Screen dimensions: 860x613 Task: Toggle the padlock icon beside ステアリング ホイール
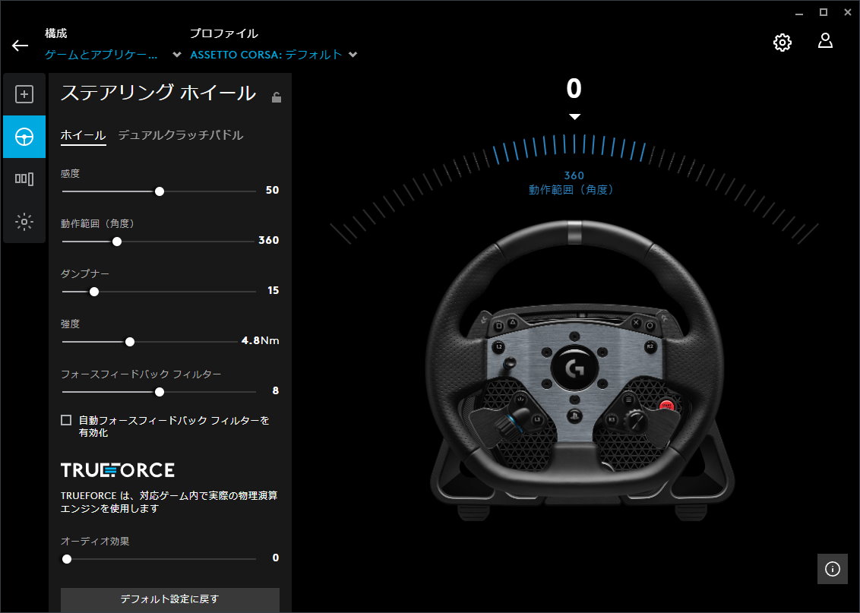(277, 97)
